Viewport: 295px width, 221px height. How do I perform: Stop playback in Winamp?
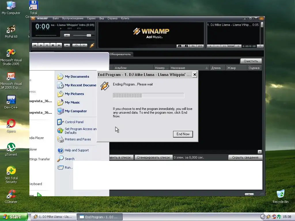coord(53,45)
